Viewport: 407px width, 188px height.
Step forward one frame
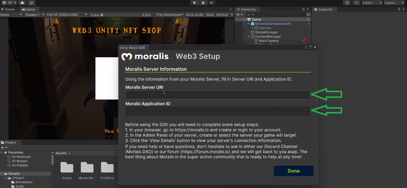[x=211, y=3]
